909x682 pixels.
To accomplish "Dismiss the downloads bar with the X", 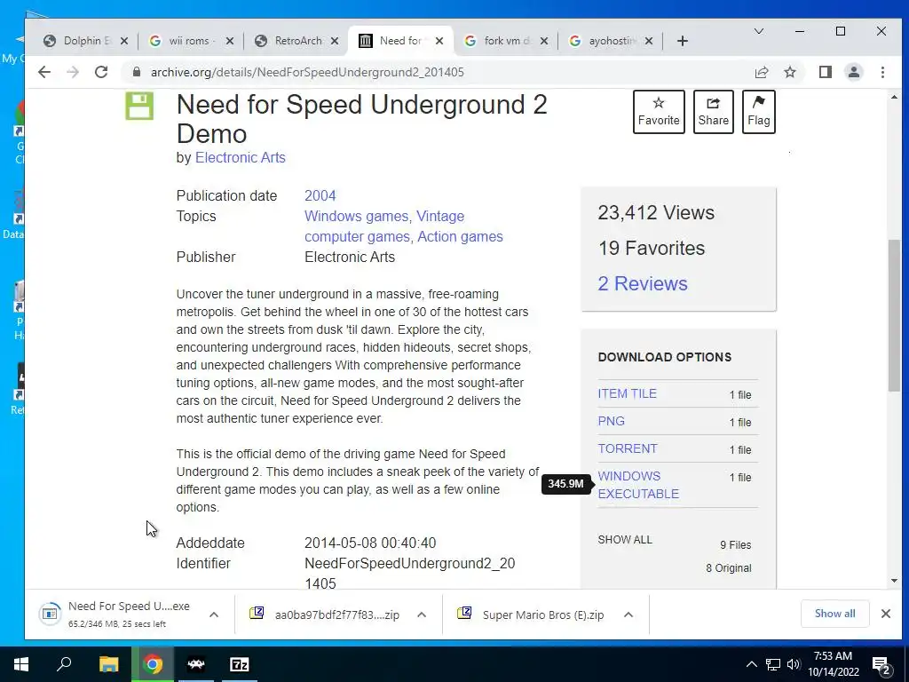I will pyautogui.click(x=885, y=614).
